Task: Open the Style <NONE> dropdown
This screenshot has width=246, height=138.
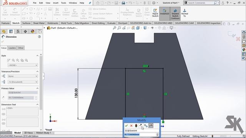Action: tap(23, 65)
